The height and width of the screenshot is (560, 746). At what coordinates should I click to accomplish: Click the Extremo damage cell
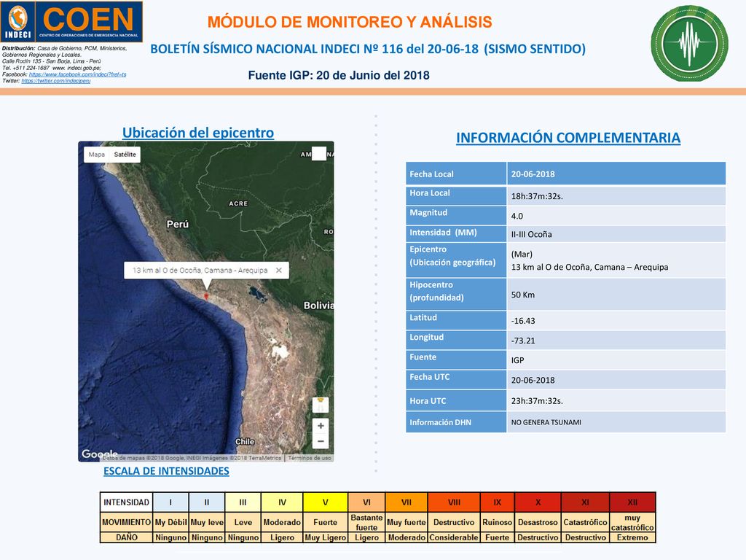click(632, 537)
